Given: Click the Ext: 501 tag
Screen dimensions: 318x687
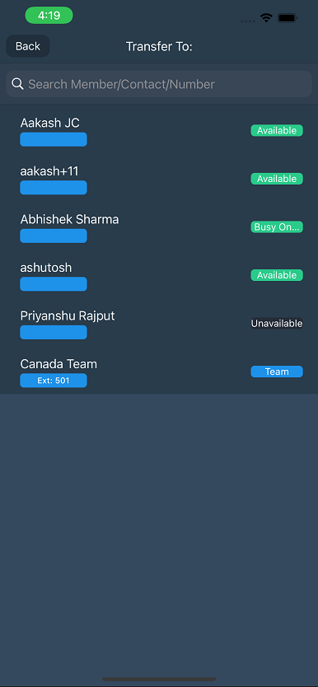Looking at the screenshot, I should pyautogui.click(x=54, y=381).
